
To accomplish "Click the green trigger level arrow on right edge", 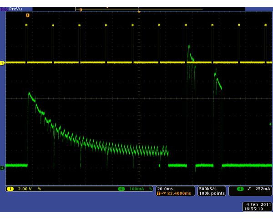I will coord(270,124).
